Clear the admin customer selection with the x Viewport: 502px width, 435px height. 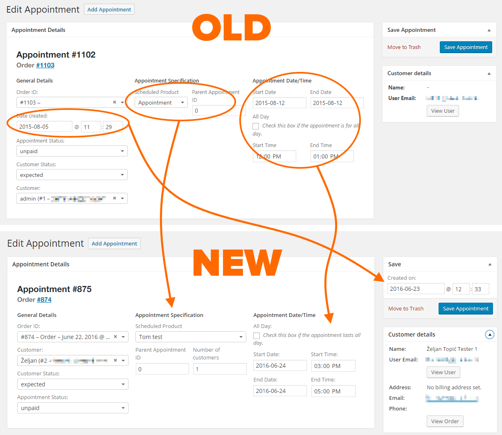coord(115,198)
